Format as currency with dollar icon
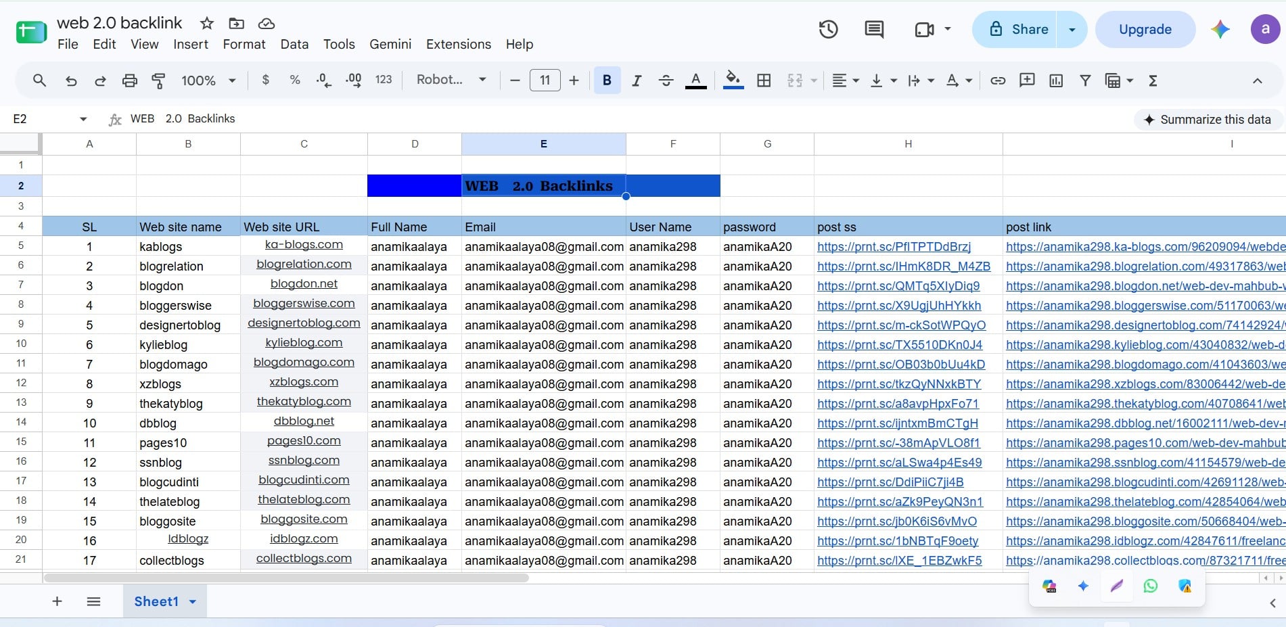 [265, 80]
